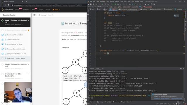This screenshot has width=187, height=105.
Task: Open Problems in LeetCode navigation
Action: [26, 10]
